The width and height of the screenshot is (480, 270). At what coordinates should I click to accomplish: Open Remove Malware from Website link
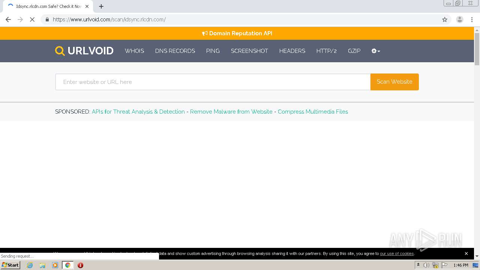click(x=231, y=112)
